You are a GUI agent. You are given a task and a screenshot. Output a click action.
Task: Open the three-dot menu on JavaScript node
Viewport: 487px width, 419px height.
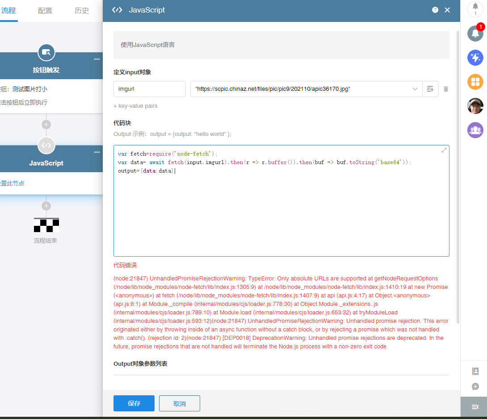click(97, 152)
